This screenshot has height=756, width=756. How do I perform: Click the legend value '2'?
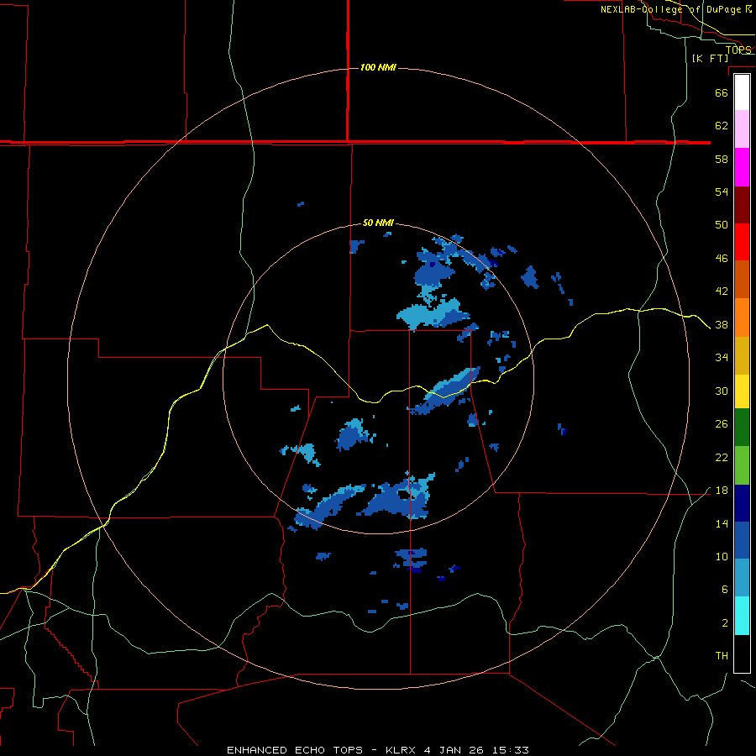(x=725, y=623)
